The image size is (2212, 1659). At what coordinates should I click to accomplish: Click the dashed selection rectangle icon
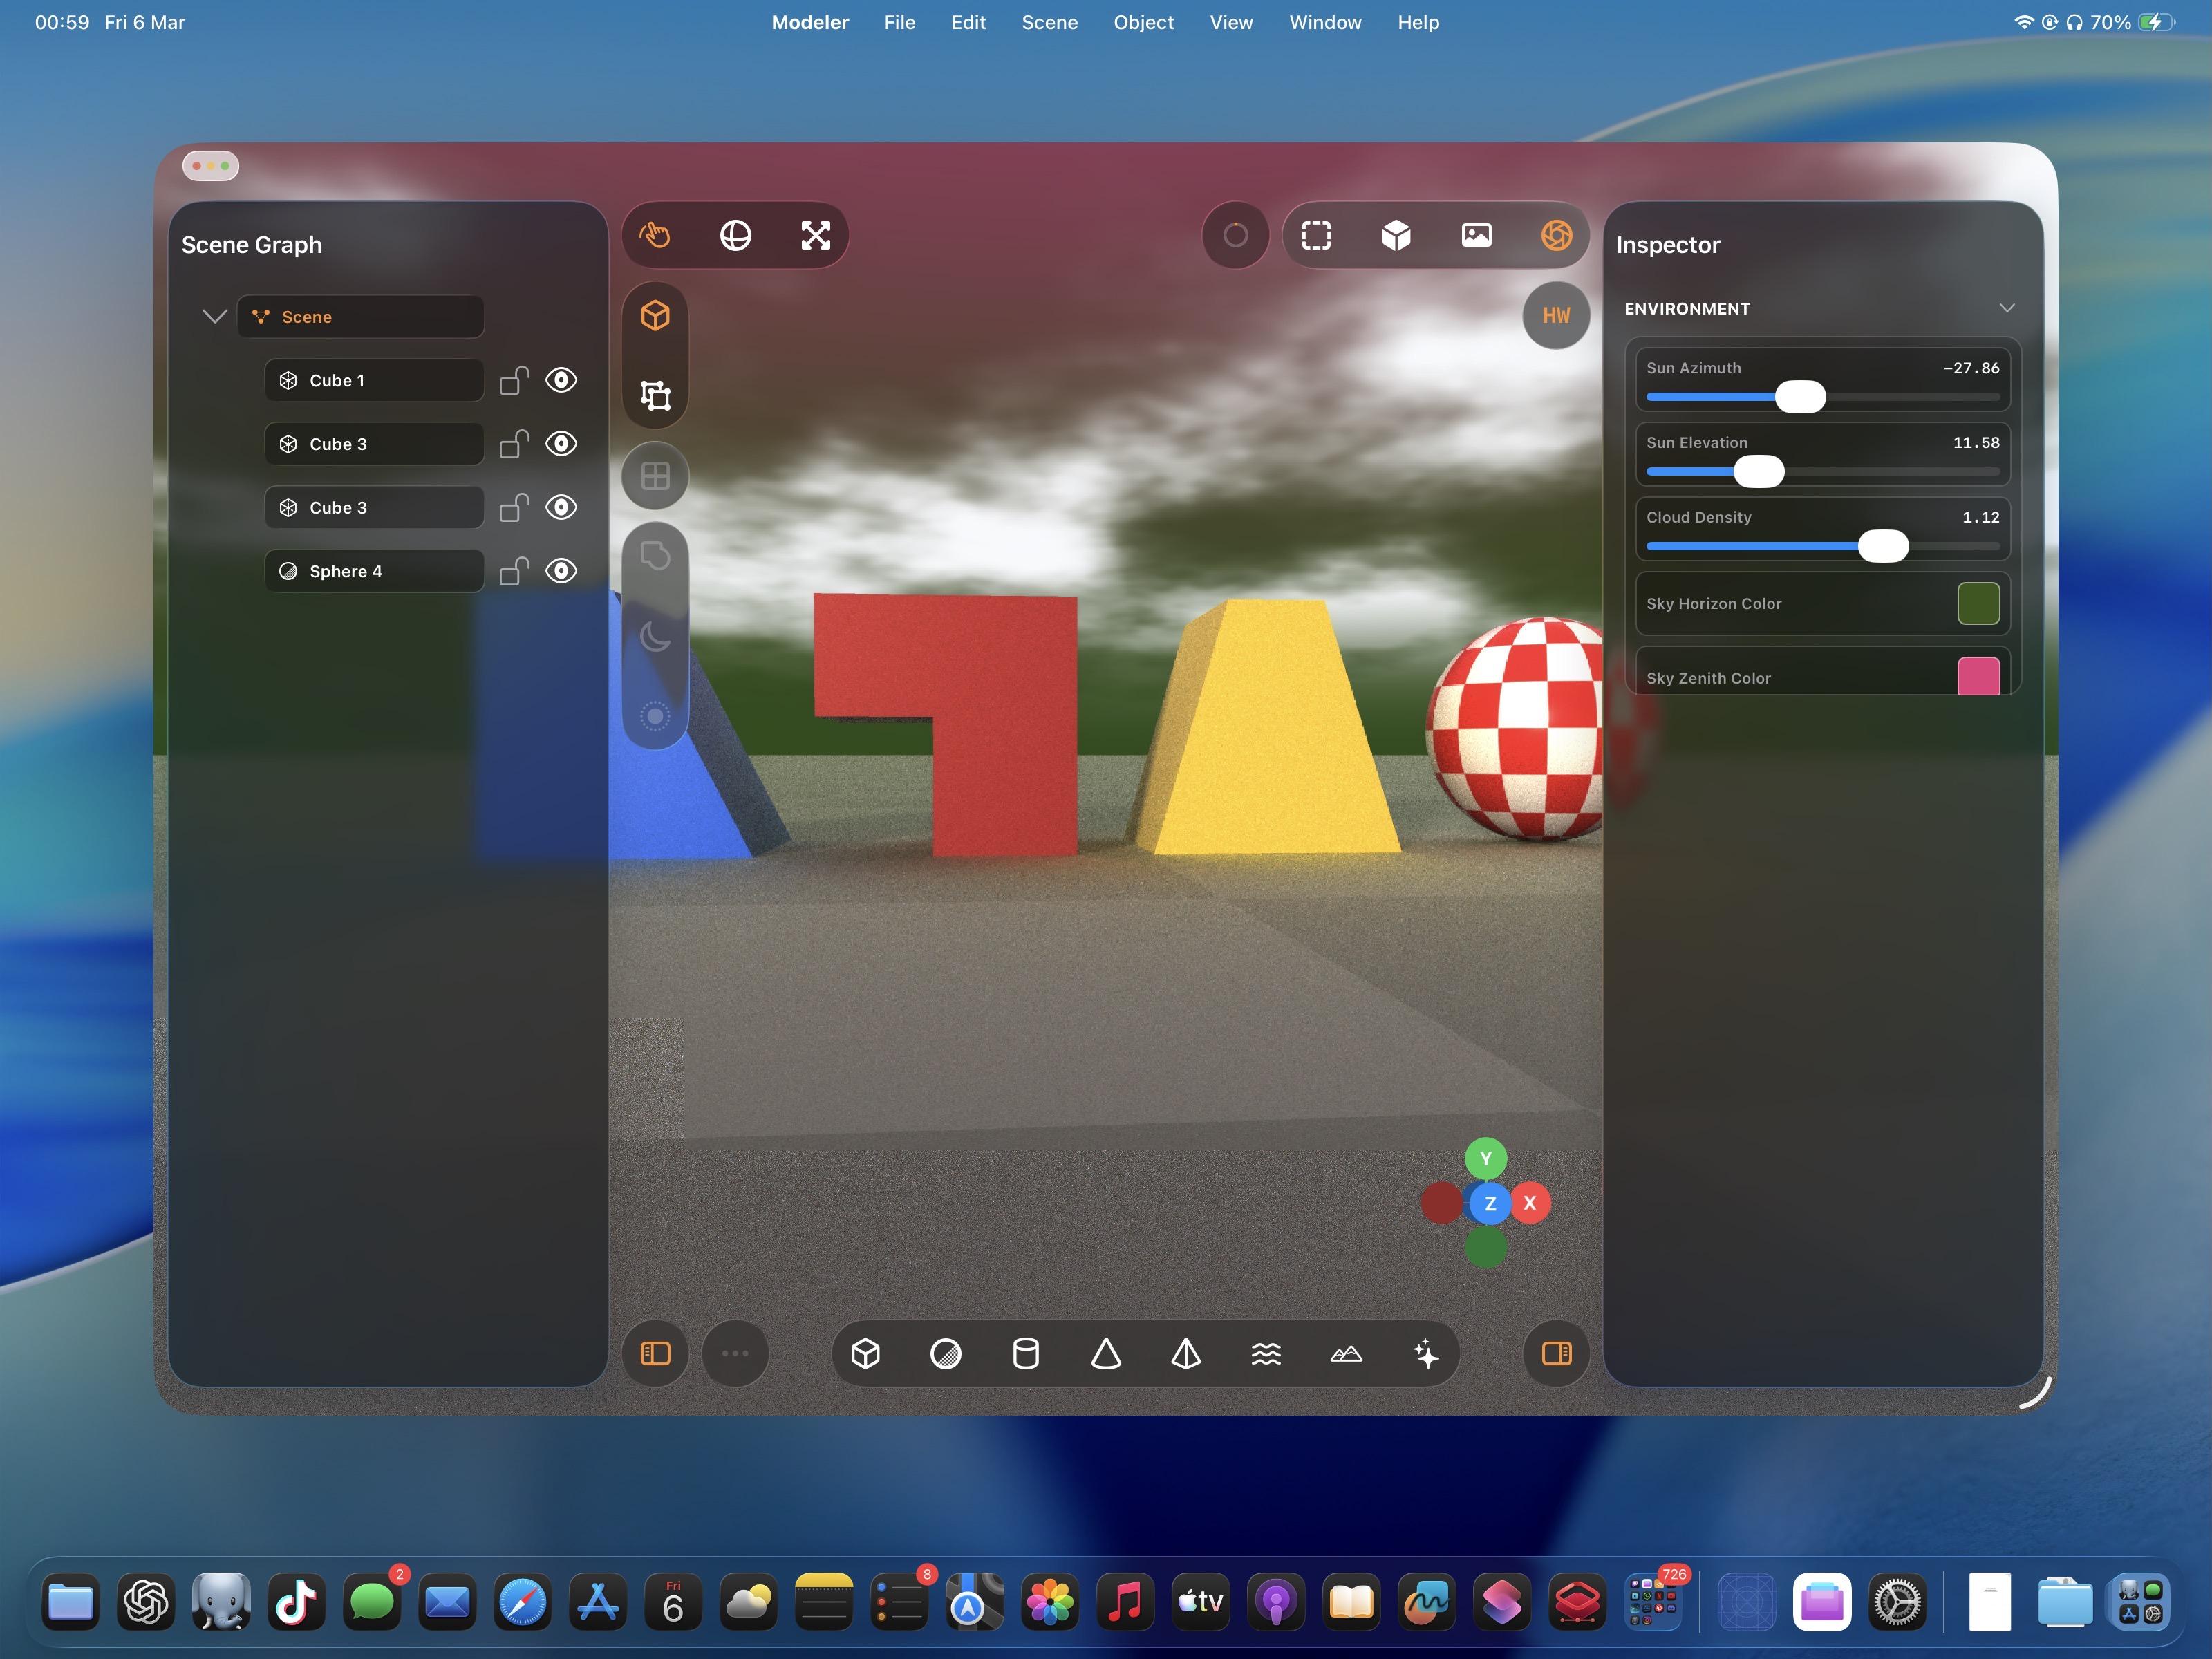tap(1316, 236)
